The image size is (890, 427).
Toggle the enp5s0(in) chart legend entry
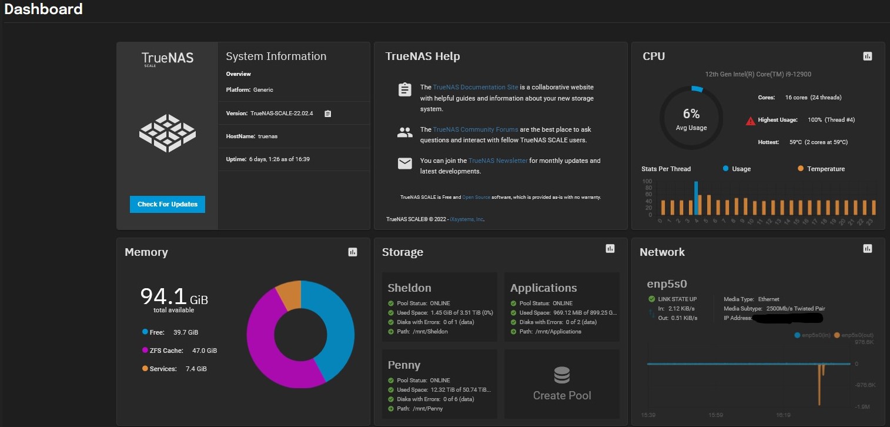coord(812,335)
